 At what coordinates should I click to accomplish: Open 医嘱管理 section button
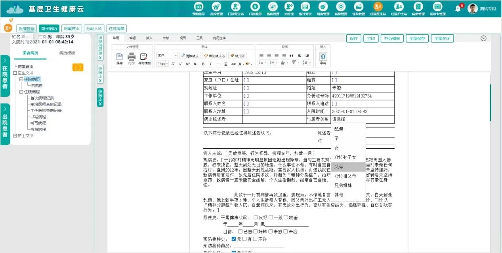[x=27, y=28]
